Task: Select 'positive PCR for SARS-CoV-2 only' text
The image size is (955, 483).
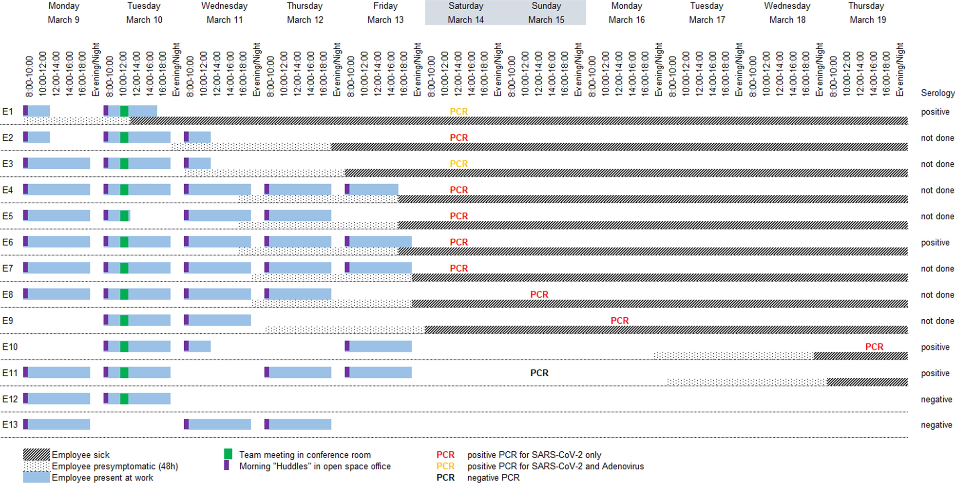Action: coord(535,455)
